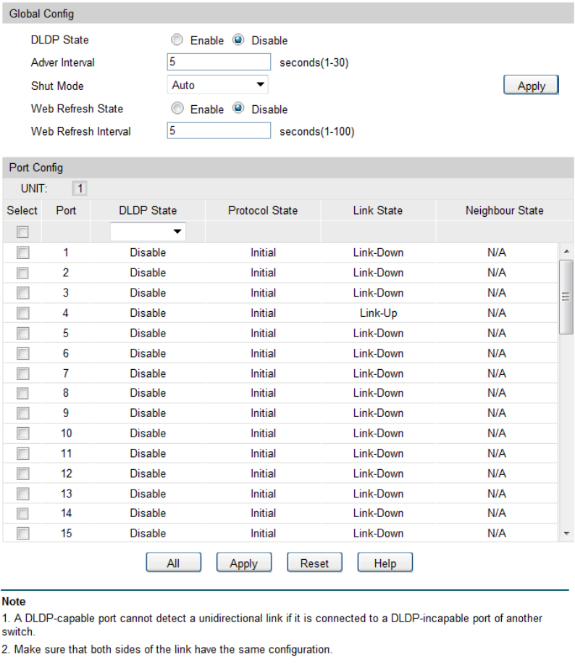Check the box for port 1
The image size is (575, 665).
tap(22, 253)
